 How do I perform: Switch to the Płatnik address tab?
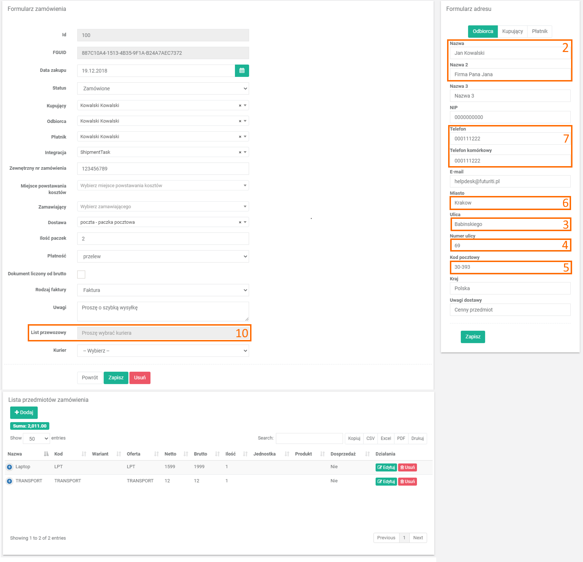(x=539, y=31)
